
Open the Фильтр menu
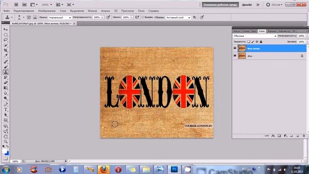tap(92, 11)
